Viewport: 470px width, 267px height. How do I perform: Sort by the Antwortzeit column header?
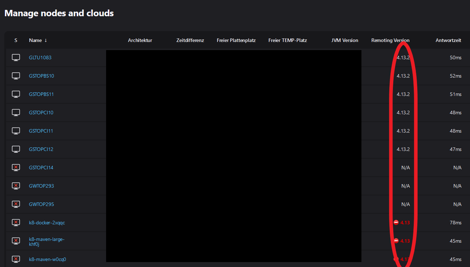coord(448,40)
